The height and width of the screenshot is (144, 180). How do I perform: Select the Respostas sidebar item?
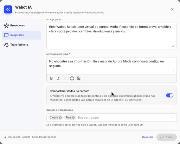pos(22,35)
